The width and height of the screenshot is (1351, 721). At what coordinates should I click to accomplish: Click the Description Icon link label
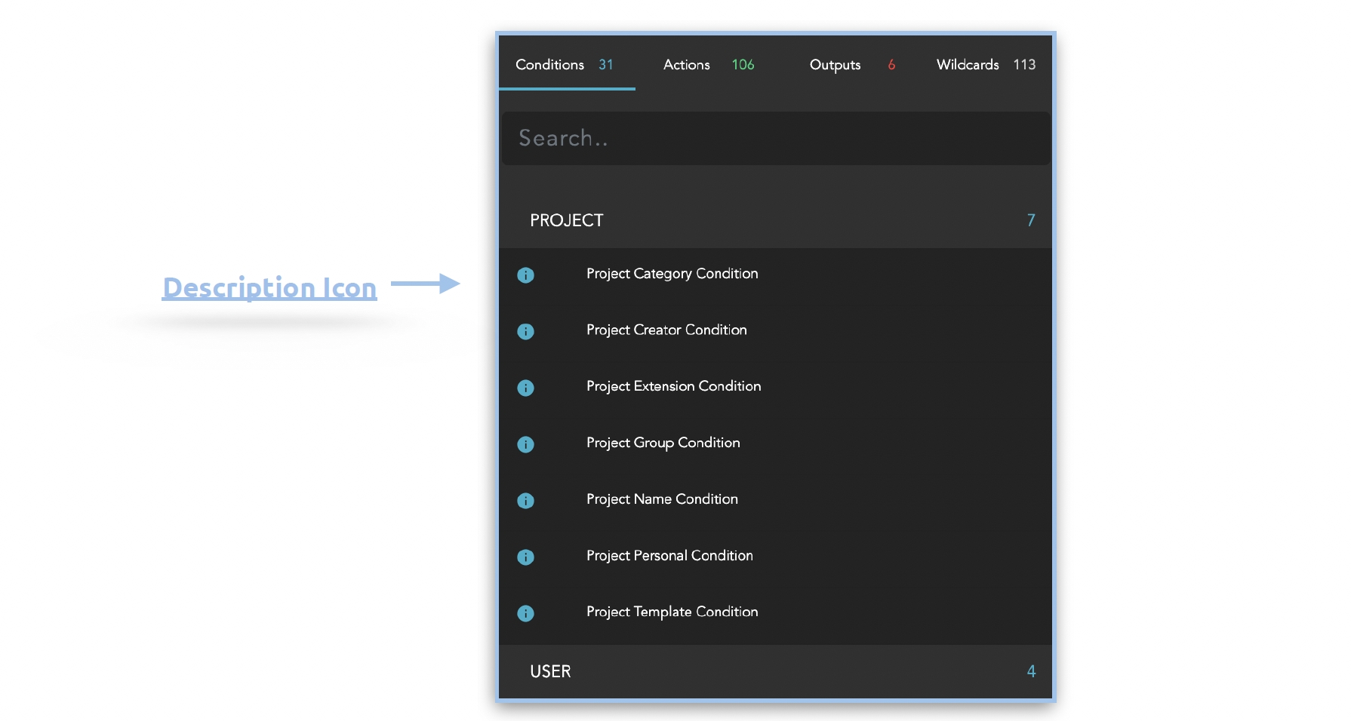[269, 288]
